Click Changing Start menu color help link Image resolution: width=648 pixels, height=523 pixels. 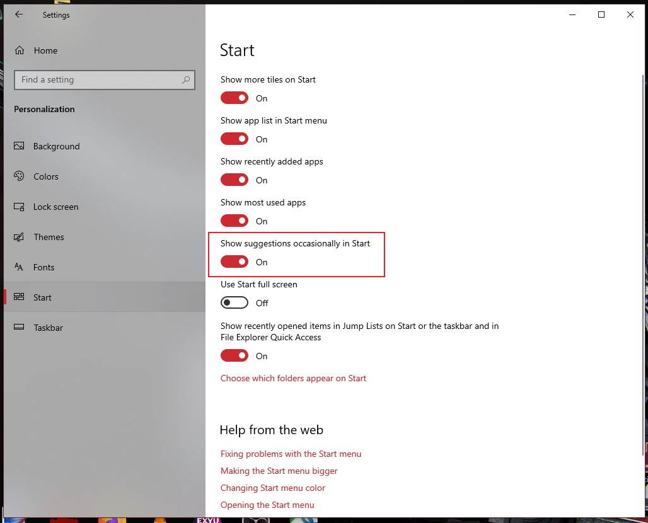(x=272, y=488)
